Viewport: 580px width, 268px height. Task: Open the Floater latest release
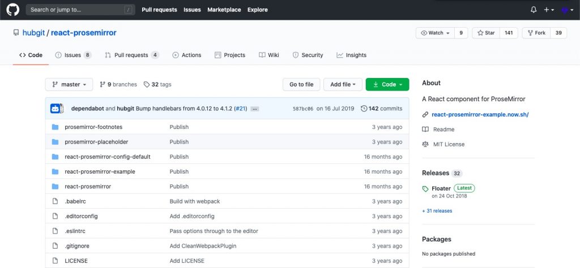click(x=441, y=188)
